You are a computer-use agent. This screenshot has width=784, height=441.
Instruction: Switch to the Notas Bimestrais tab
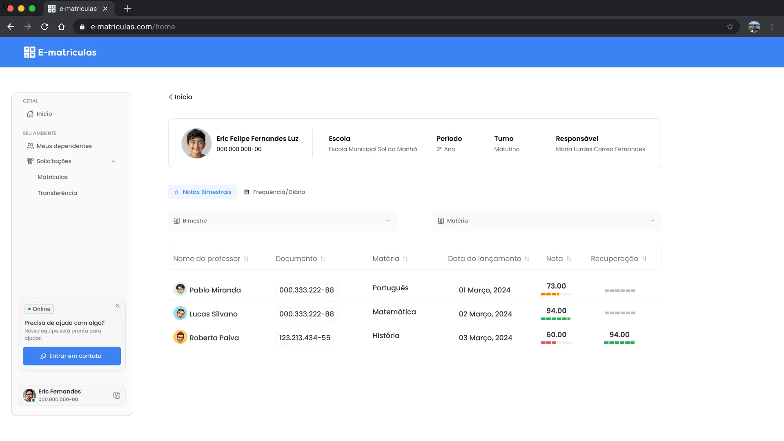click(203, 192)
